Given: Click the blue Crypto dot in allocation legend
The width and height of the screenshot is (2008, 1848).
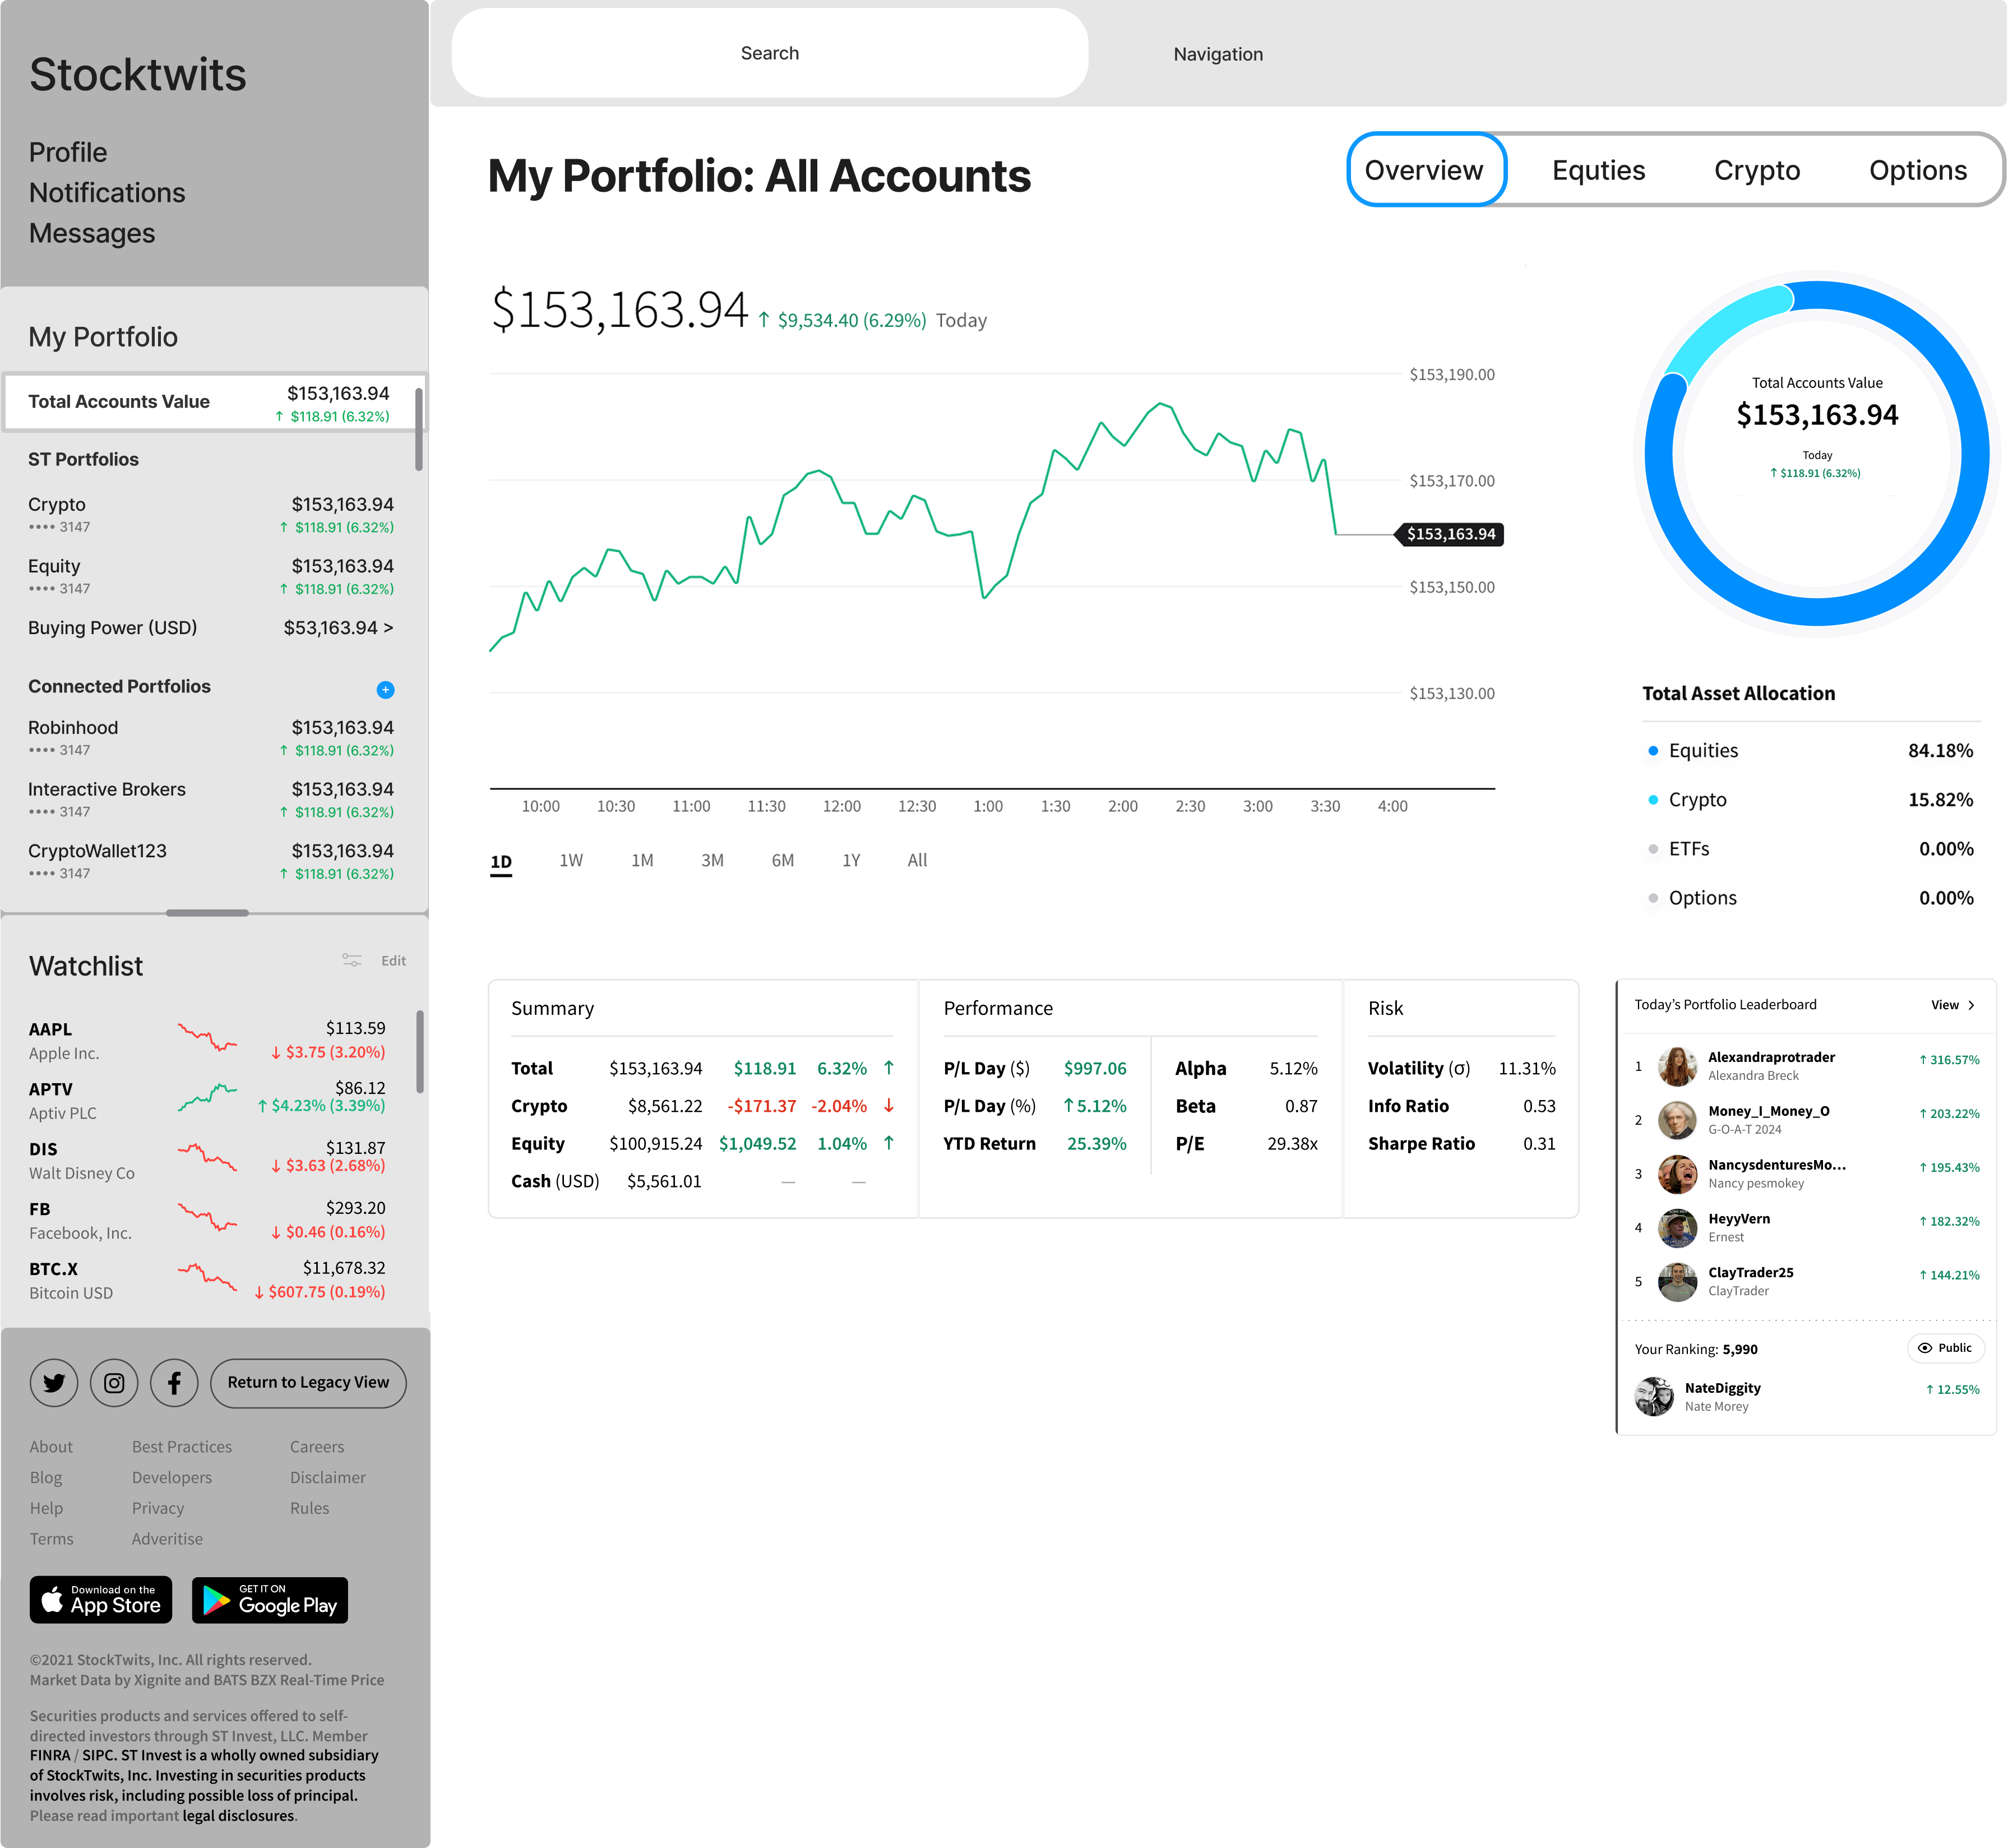Looking at the screenshot, I should pos(1653,799).
